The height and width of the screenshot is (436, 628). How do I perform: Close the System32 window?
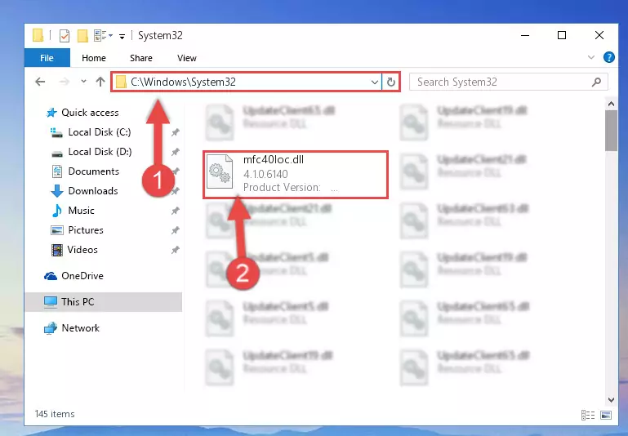click(x=599, y=35)
